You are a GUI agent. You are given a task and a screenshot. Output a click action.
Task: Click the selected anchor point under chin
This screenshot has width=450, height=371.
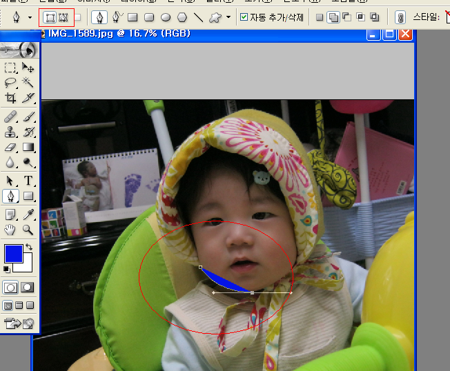[x=253, y=292]
